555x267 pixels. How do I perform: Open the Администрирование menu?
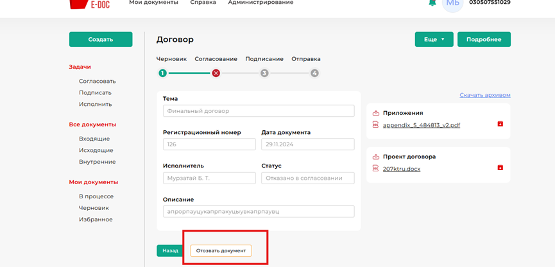[260, 3]
